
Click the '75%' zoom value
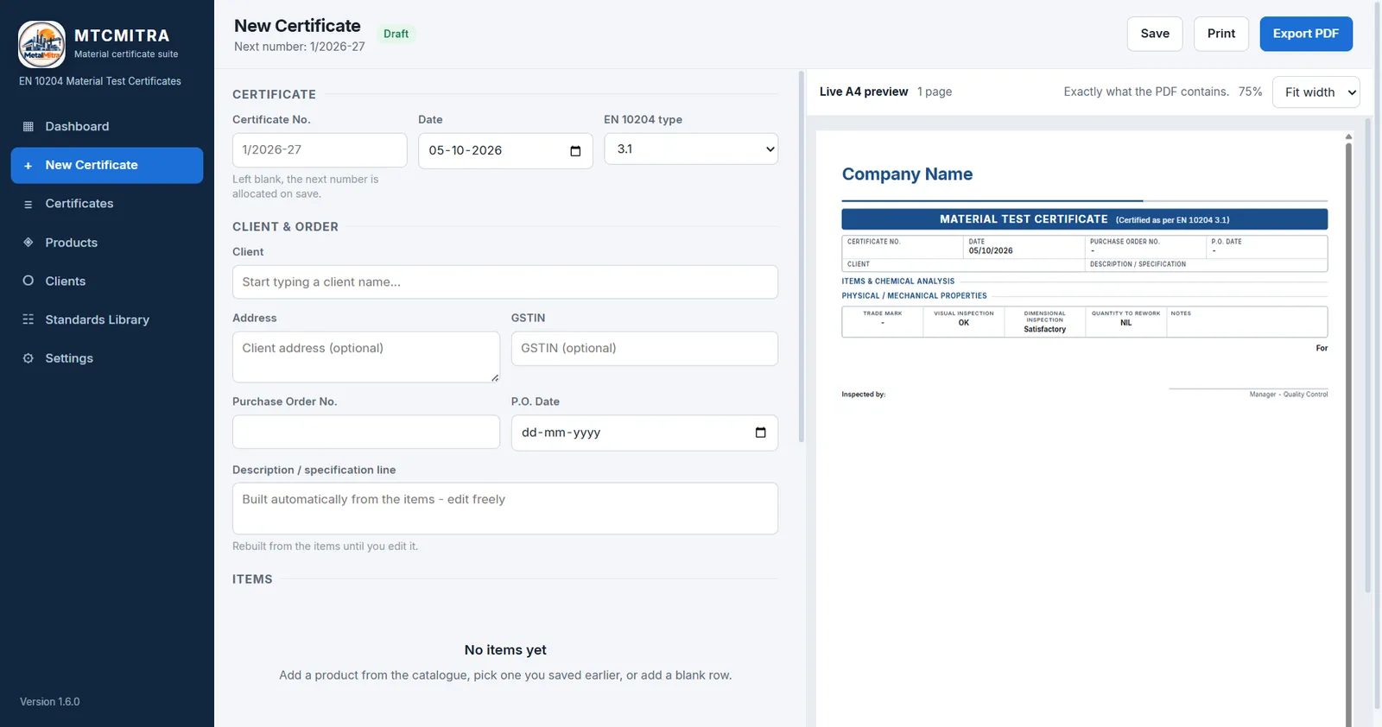(x=1250, y=92)
